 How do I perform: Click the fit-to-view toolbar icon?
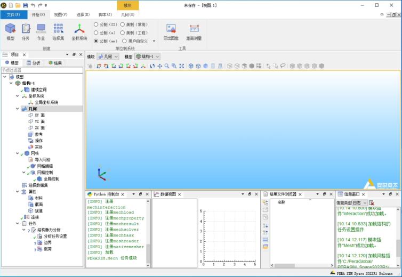pos(181,66)
